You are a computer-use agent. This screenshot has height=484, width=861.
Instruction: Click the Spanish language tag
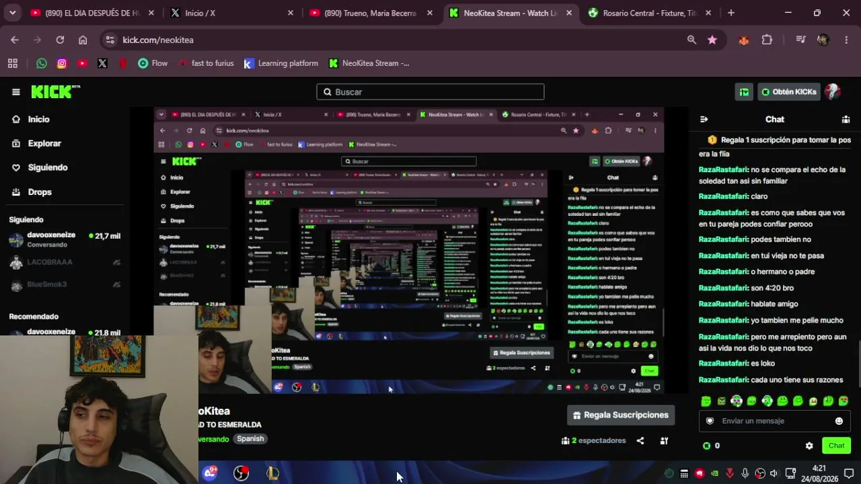tap(250, 439)
